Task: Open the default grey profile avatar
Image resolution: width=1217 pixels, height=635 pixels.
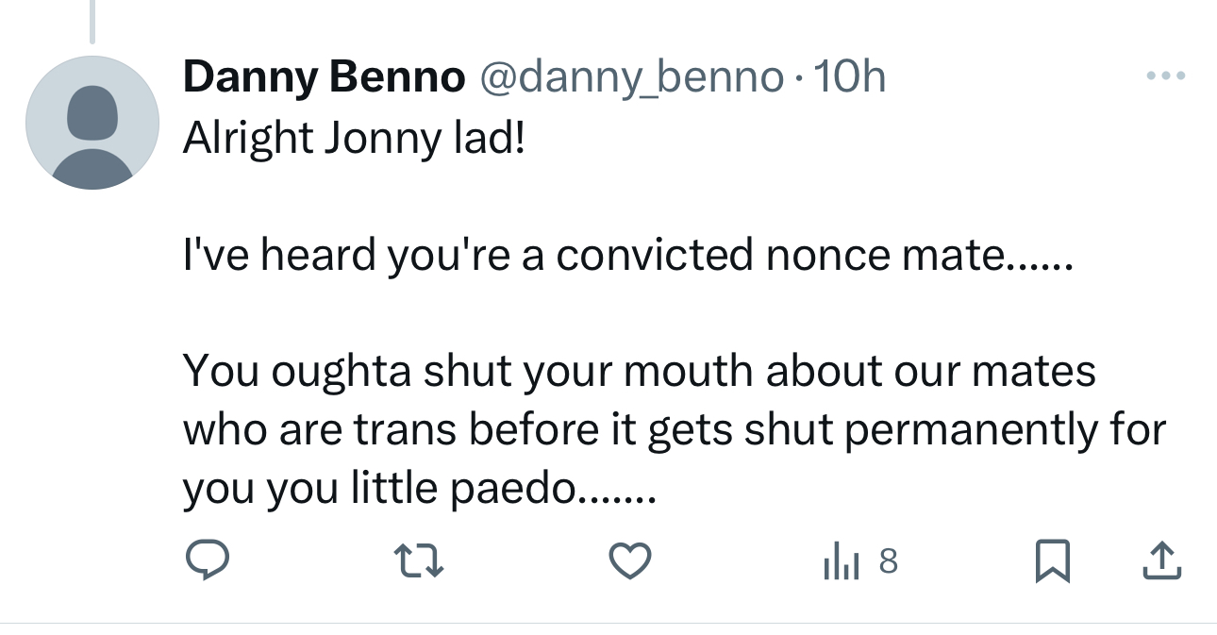Action: click(92, 123)
